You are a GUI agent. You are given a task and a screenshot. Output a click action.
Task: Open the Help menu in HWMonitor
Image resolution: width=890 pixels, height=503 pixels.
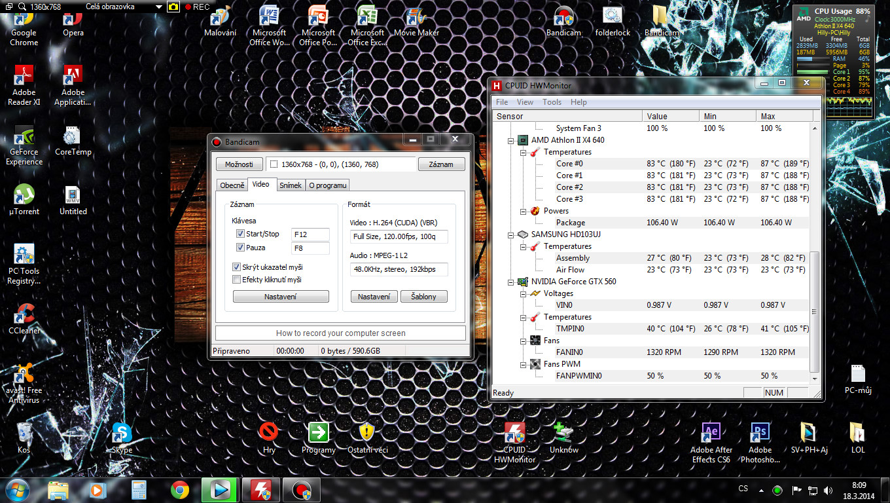pyautogui.click(x=578, y=102)
